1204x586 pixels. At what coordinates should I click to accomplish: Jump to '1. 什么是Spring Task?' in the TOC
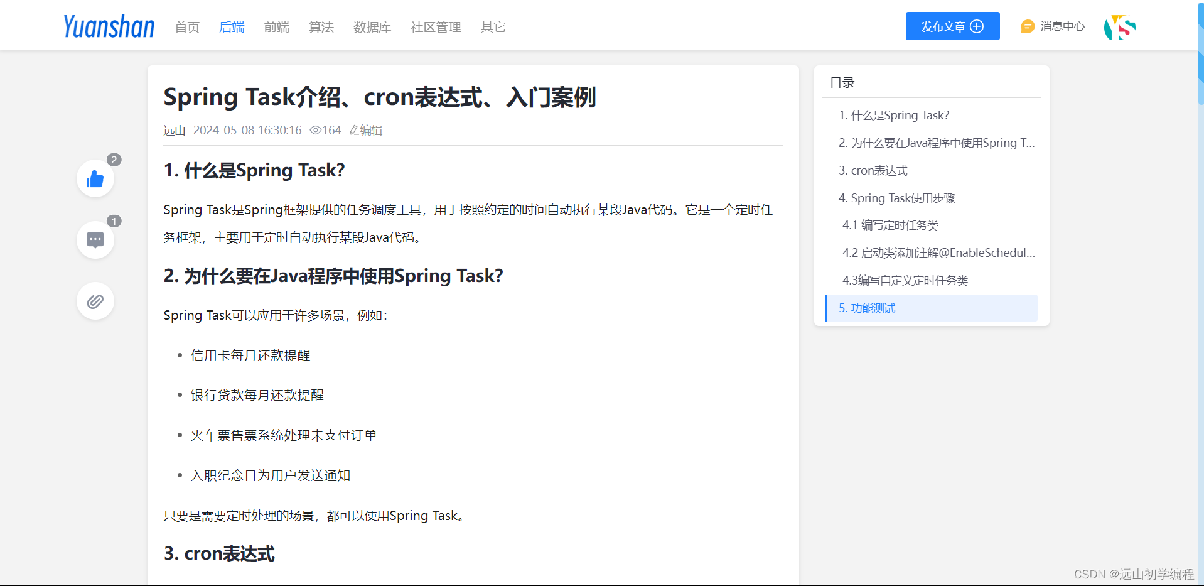pos(894,115)
